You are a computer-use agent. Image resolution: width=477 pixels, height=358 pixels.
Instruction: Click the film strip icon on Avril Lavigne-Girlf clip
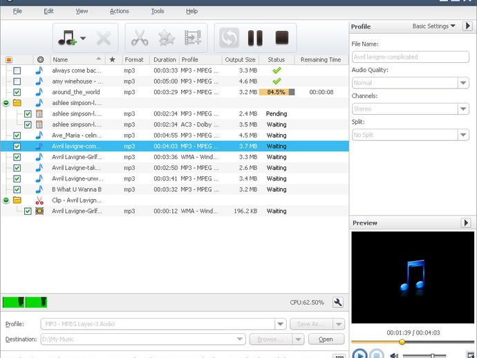[39, 211]
